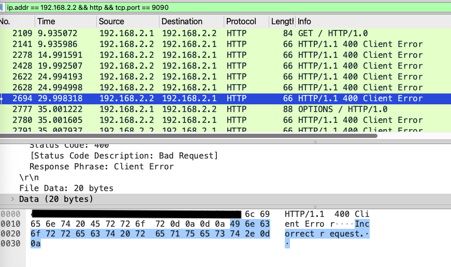Viewport: 451px width, 267px height.
Task: Click hex offset 0010 row bytes
Action: (x=150, y=224)
